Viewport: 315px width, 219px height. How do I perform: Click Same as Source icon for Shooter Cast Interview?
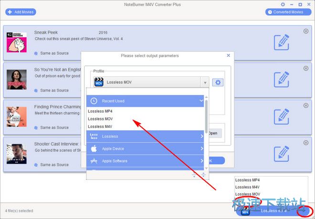click(x=36, y=165)
